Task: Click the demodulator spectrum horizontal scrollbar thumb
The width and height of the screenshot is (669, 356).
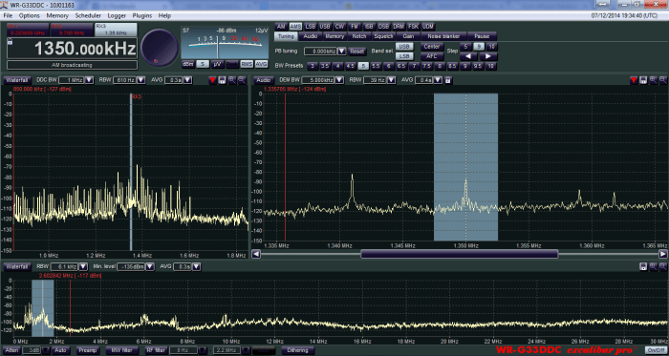Action: (459, 254)
